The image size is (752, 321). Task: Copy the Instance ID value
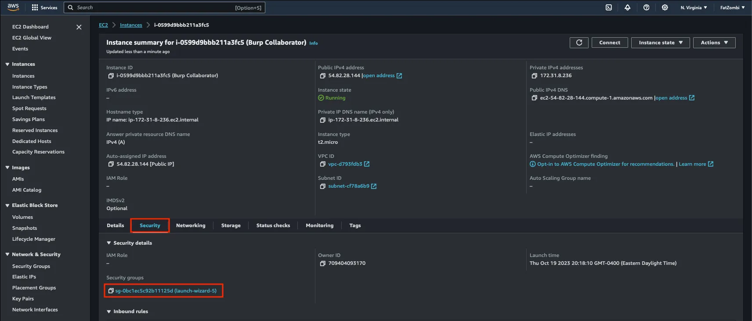[111, 76]
